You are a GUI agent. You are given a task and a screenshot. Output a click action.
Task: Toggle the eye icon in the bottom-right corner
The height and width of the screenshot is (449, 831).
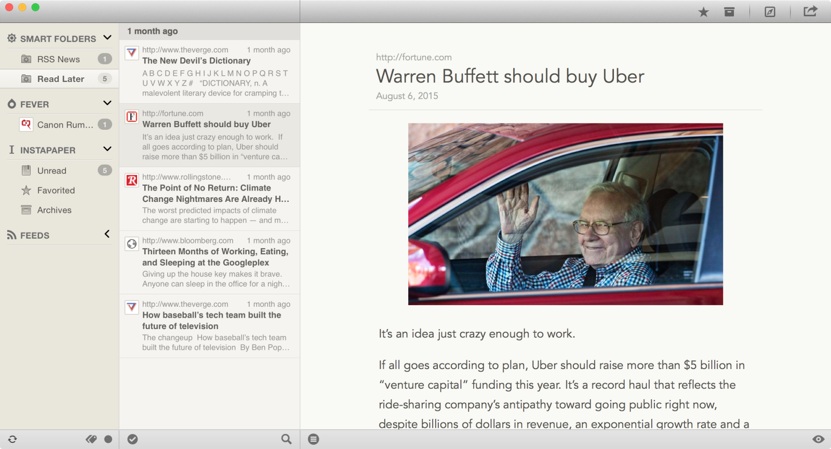click(819, 439)
